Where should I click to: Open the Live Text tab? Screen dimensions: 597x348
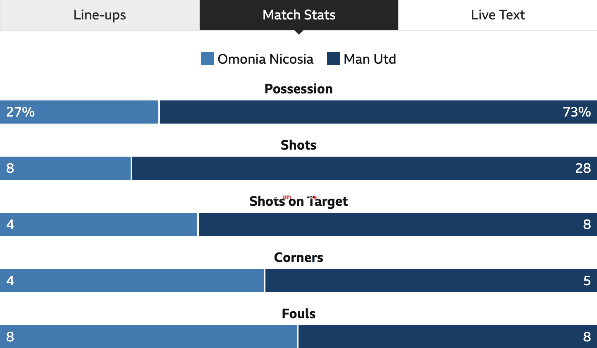tap(498, 15)
